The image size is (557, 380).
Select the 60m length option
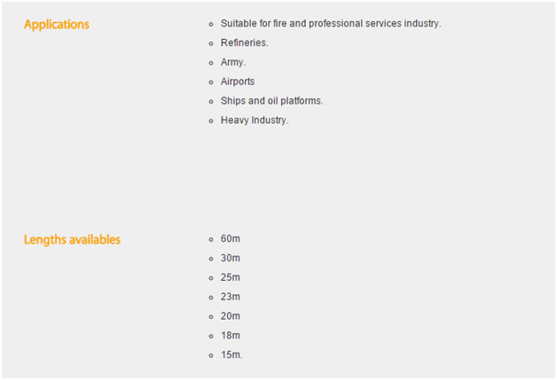(231, 239)
